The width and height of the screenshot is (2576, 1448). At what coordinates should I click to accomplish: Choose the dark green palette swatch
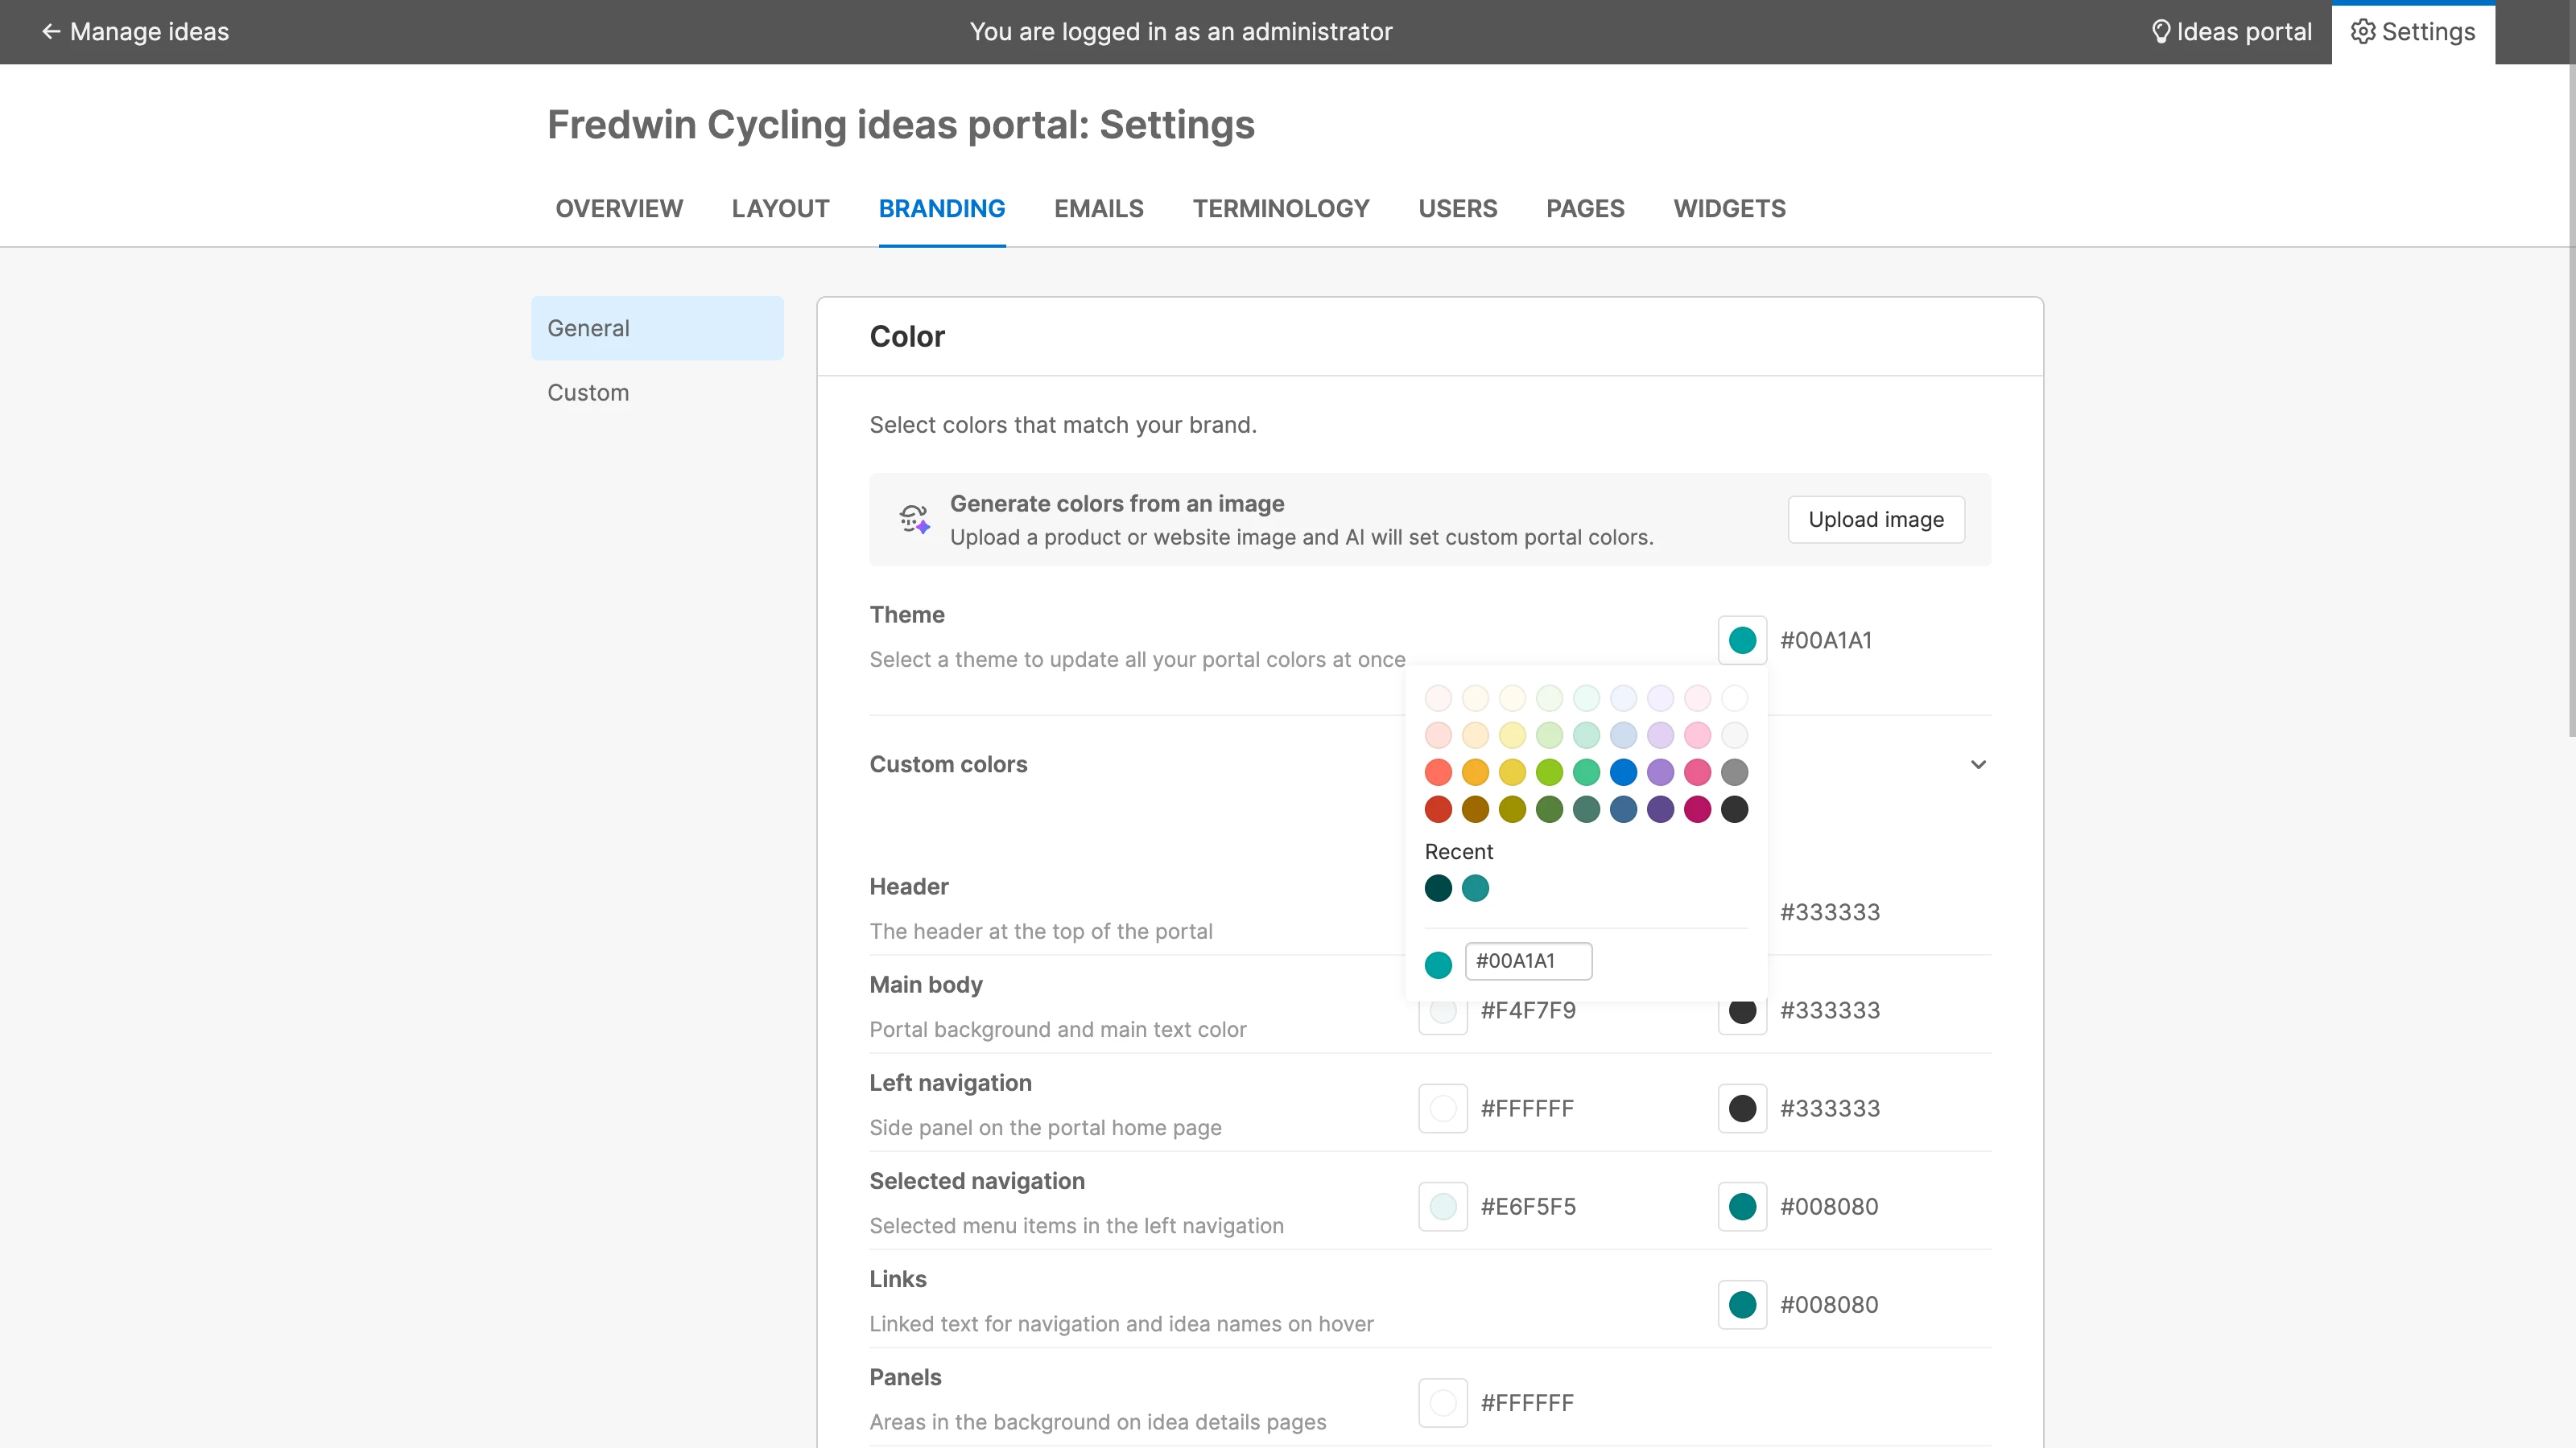(x=1549, y=809)
